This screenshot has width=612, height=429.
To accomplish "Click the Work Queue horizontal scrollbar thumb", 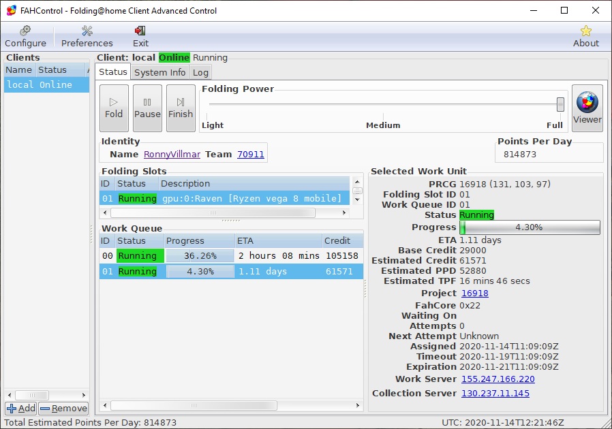I will (194, 406).
